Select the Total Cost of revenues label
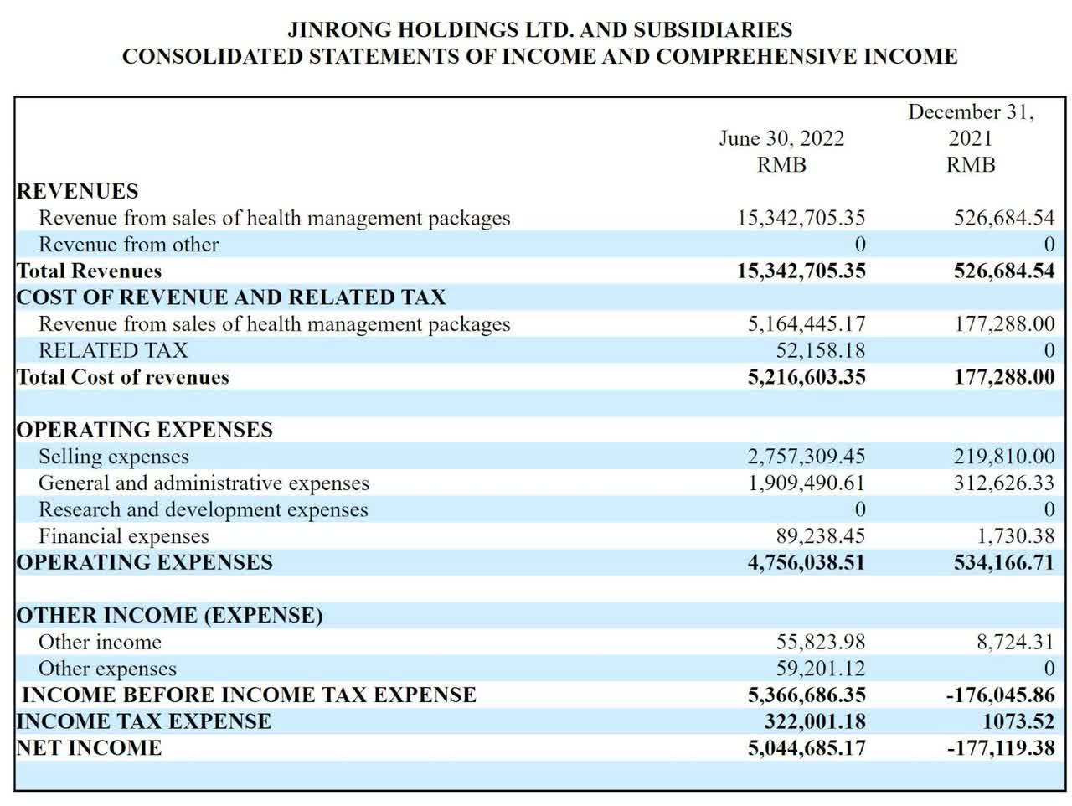 (122, 377)
